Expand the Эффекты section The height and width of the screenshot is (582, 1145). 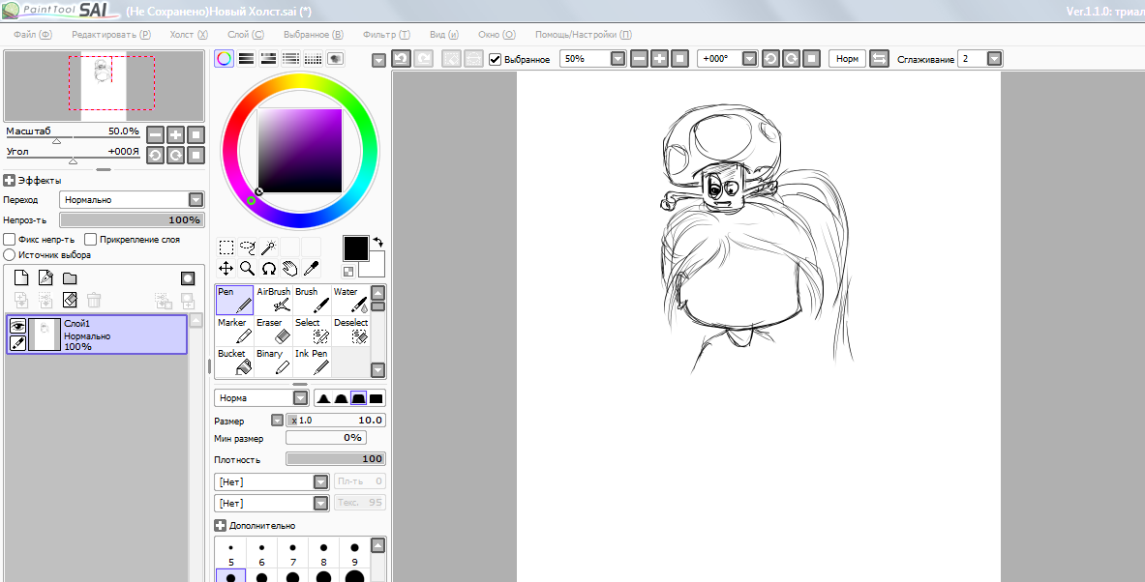point(10,180)
